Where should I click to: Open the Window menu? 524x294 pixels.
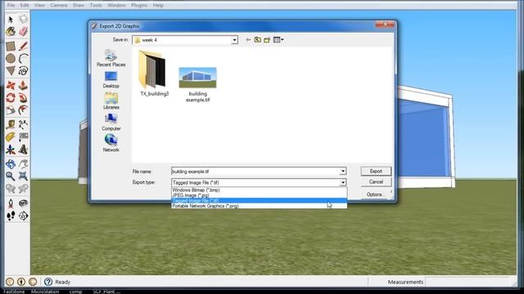(116, 6)
